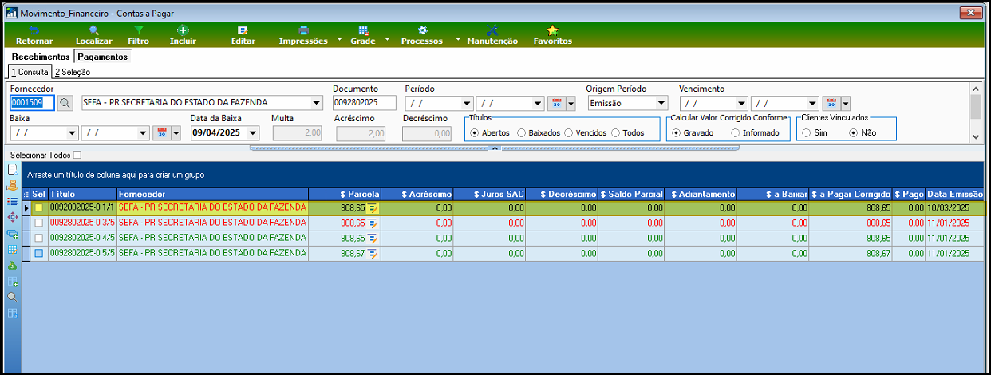Collapse the filter panel using the chevron handle
Image resolution: width=991 pixels, height=375 pixels.
(x=494, y=148)
